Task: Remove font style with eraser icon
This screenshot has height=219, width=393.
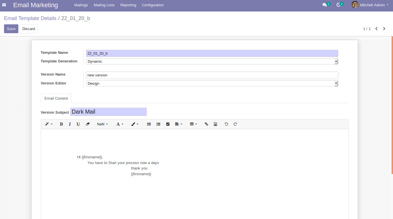Action: tap(88, 124)
